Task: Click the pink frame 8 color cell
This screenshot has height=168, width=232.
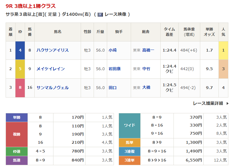Action: coord(20,88)
